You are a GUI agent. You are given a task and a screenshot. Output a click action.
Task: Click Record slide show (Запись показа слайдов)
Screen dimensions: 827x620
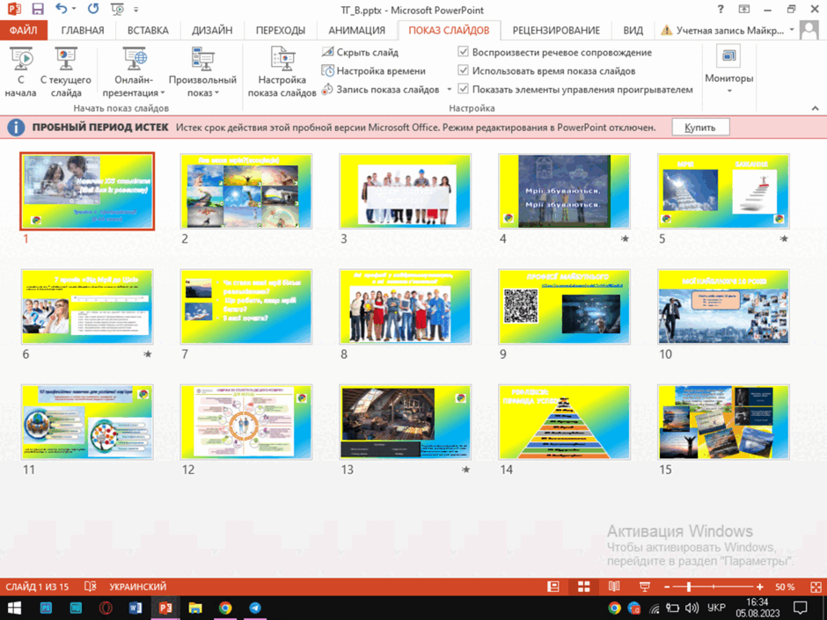tap(381, 89)
